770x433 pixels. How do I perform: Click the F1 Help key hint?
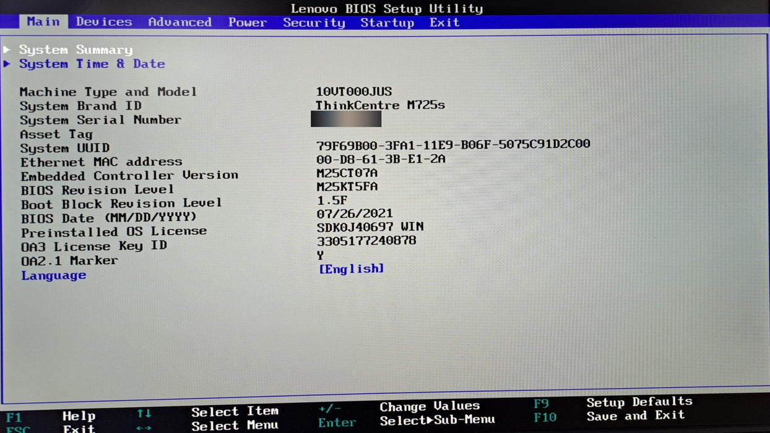point(51,416)
